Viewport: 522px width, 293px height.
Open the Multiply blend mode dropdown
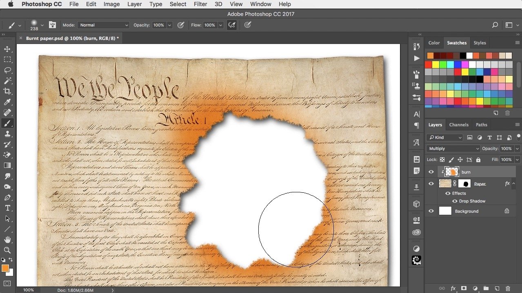point(453,149)
